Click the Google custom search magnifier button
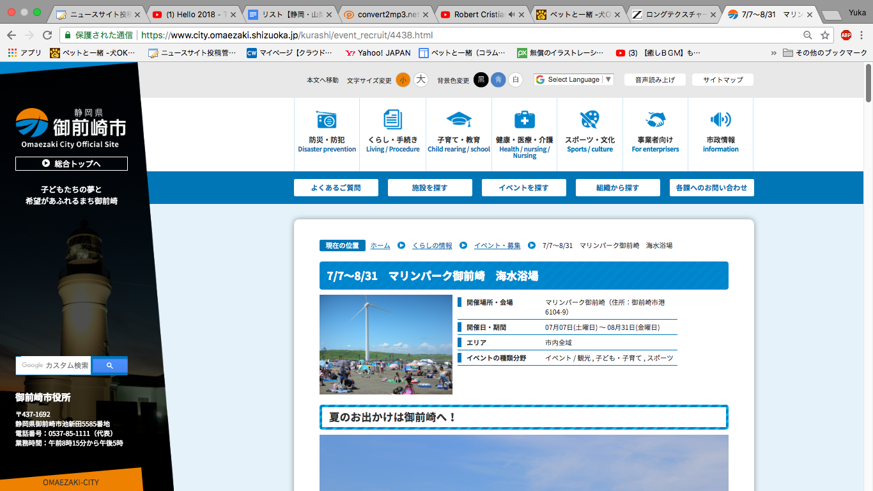 109,366
